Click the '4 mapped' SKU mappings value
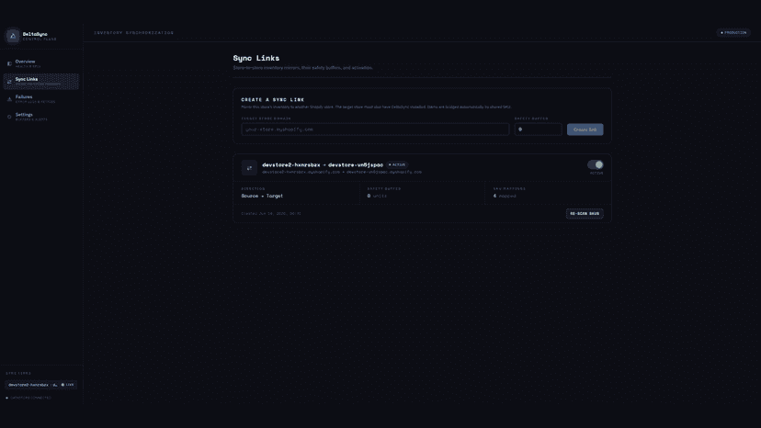The image size is (761, 428). [x=505, y=196]
